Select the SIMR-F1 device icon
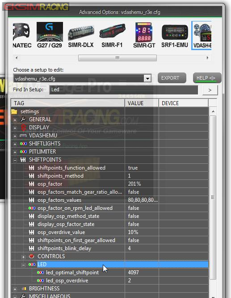This screenshot has width=231, height=298. point(112,35)
